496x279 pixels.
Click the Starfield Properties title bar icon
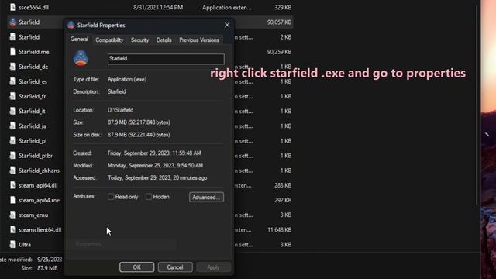pyautogui.click(x=71, y=25)
